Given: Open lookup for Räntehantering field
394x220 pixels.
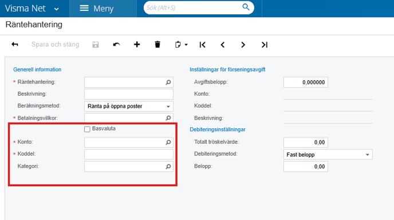Looking at the screenshot, I should pyautogui.click(x=168, y=82).
